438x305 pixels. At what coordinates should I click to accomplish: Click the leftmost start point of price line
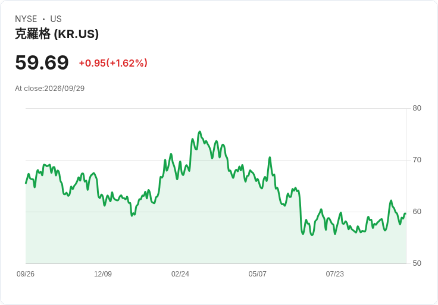coord(26,183)
